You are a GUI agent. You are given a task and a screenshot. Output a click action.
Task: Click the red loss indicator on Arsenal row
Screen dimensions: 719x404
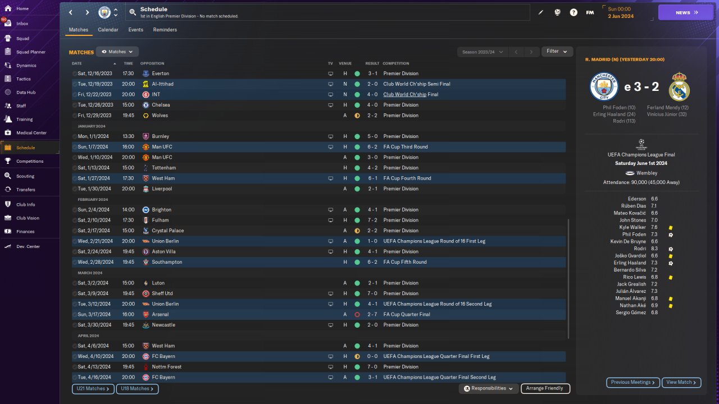pyautogui.click(x=357, y=315)
